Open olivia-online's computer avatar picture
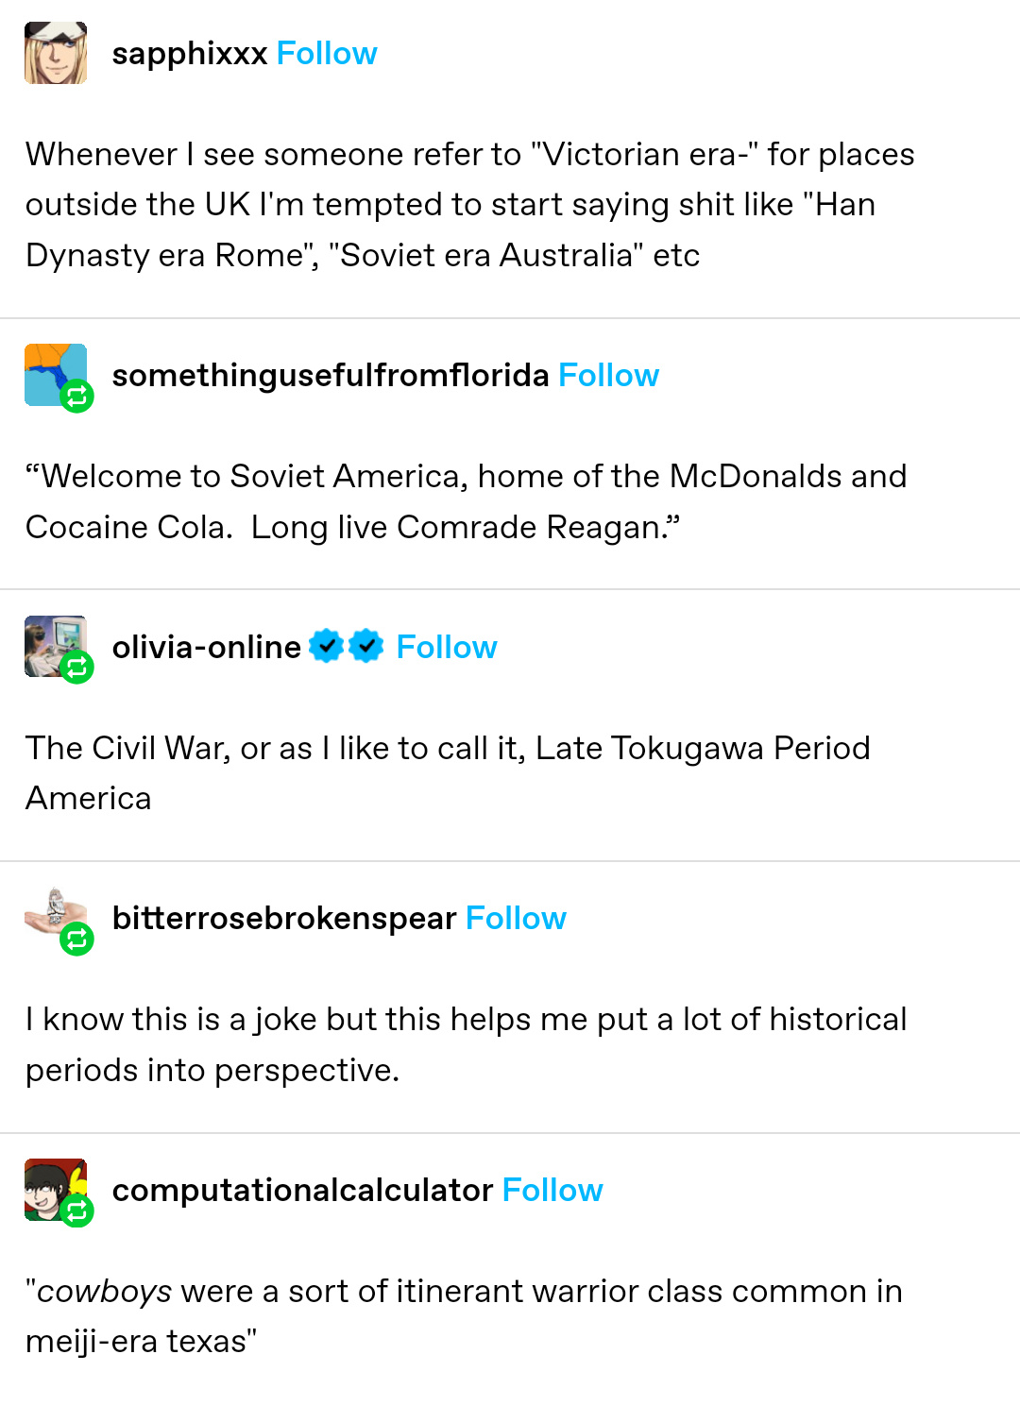The image size is (1020, 1405). coord(50,641)
